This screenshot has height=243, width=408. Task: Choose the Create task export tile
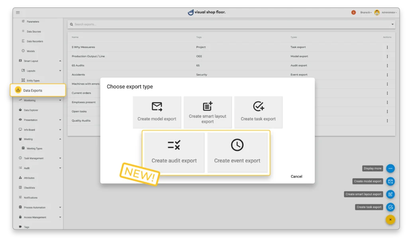coord(258,112)
